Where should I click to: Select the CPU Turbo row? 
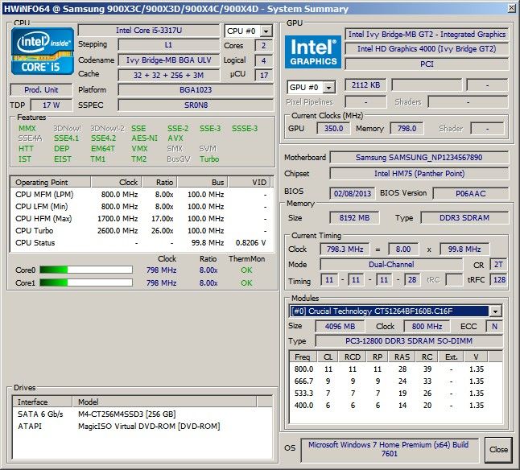click(x=142, y=231)
